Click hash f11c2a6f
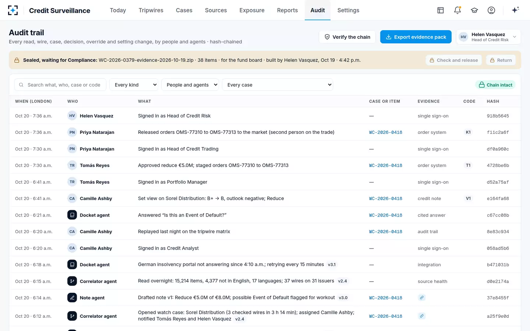The image size is (530, 331). point(498,132)
